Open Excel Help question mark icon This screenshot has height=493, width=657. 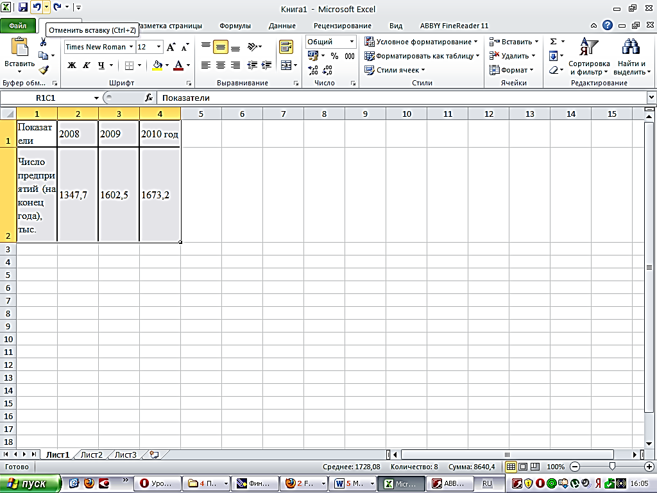[608, 26]
